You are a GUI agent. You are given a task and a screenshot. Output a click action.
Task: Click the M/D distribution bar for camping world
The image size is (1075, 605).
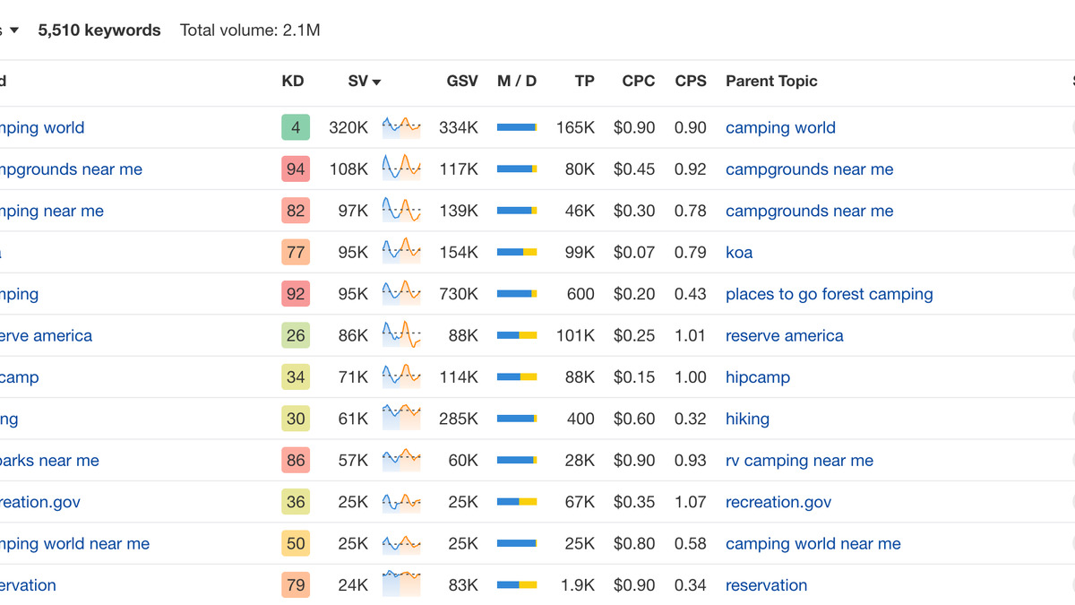coord(517,126)
